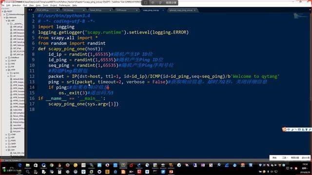Viewport: 312px width, 175px height.
Task: Collapse the PyQYT root folder
Action: tap(3, 11)
